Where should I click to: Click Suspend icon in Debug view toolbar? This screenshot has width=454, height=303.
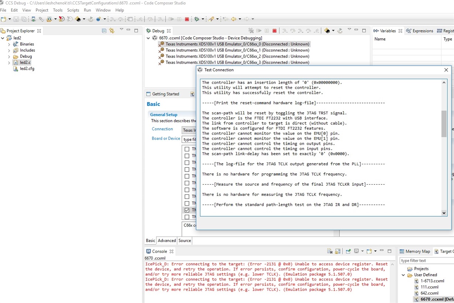266,31
